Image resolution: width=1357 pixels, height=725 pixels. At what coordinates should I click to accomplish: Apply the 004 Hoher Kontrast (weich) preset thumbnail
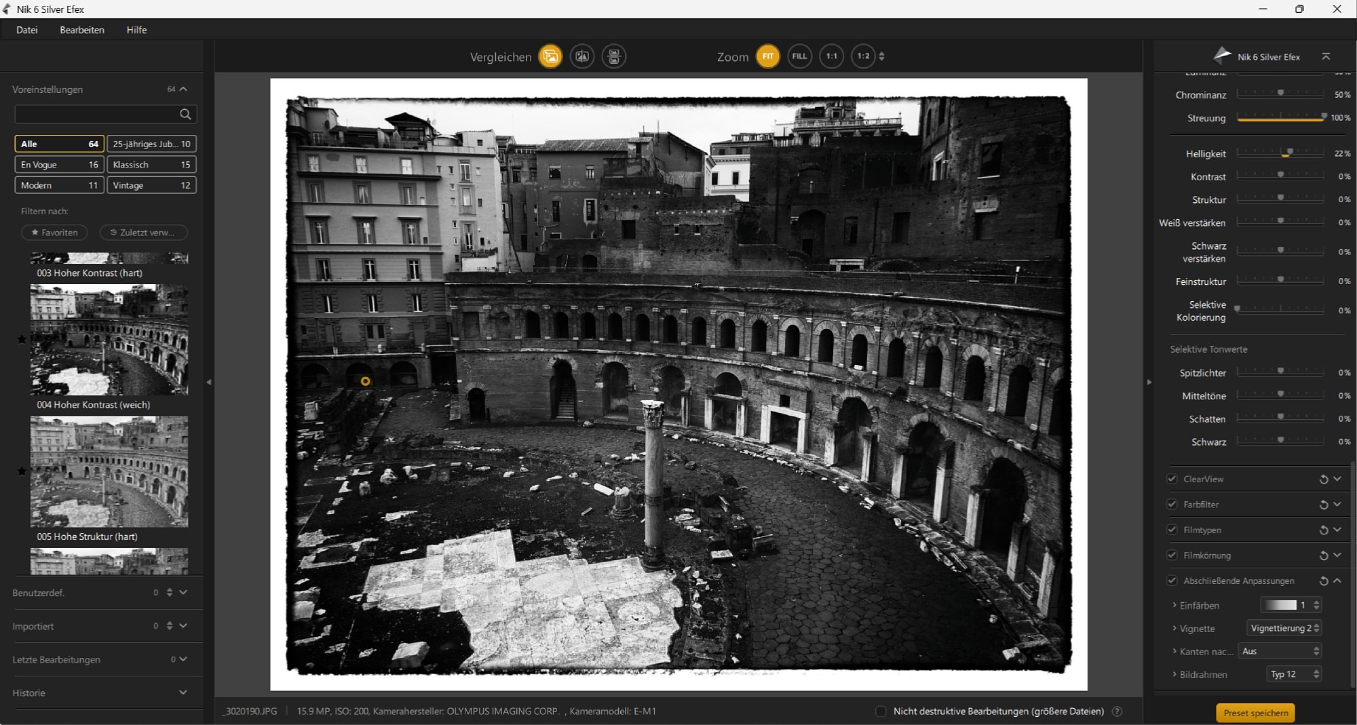click(x=109, y=340)
